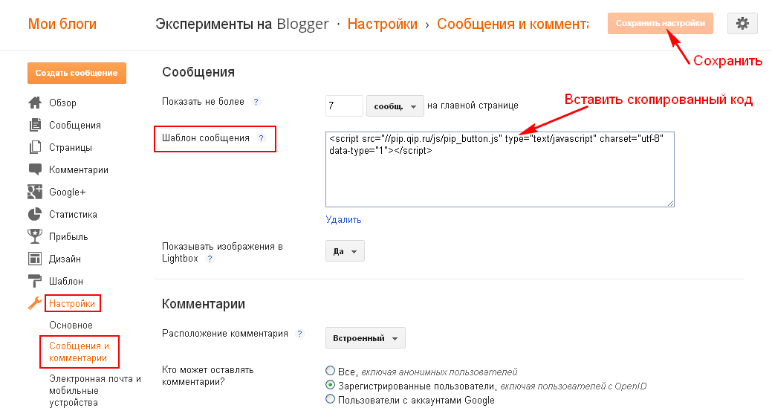
Task: Click the 'Сохранить настройки' button
Action: [x=661, y=23]
